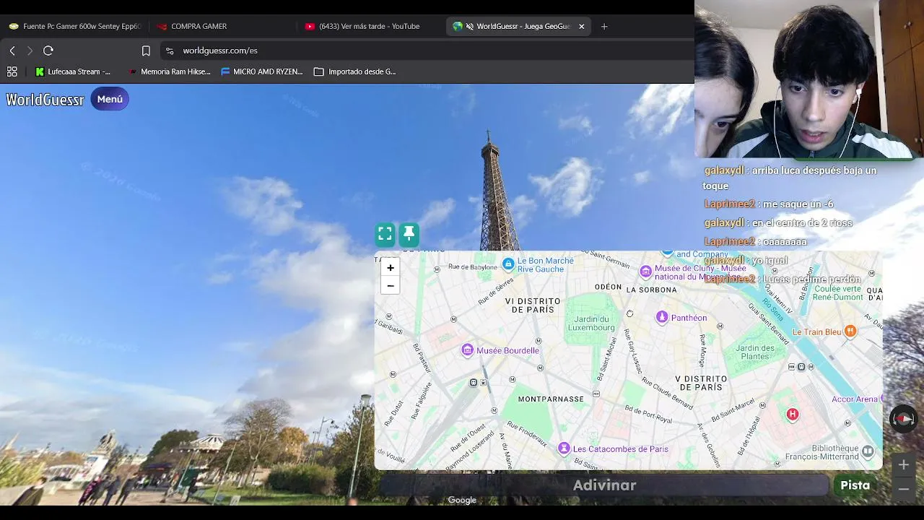Screen dimensions: 924x520
Task: Click the MONTPARNASSE label on the map
Action: pos(551,399)
